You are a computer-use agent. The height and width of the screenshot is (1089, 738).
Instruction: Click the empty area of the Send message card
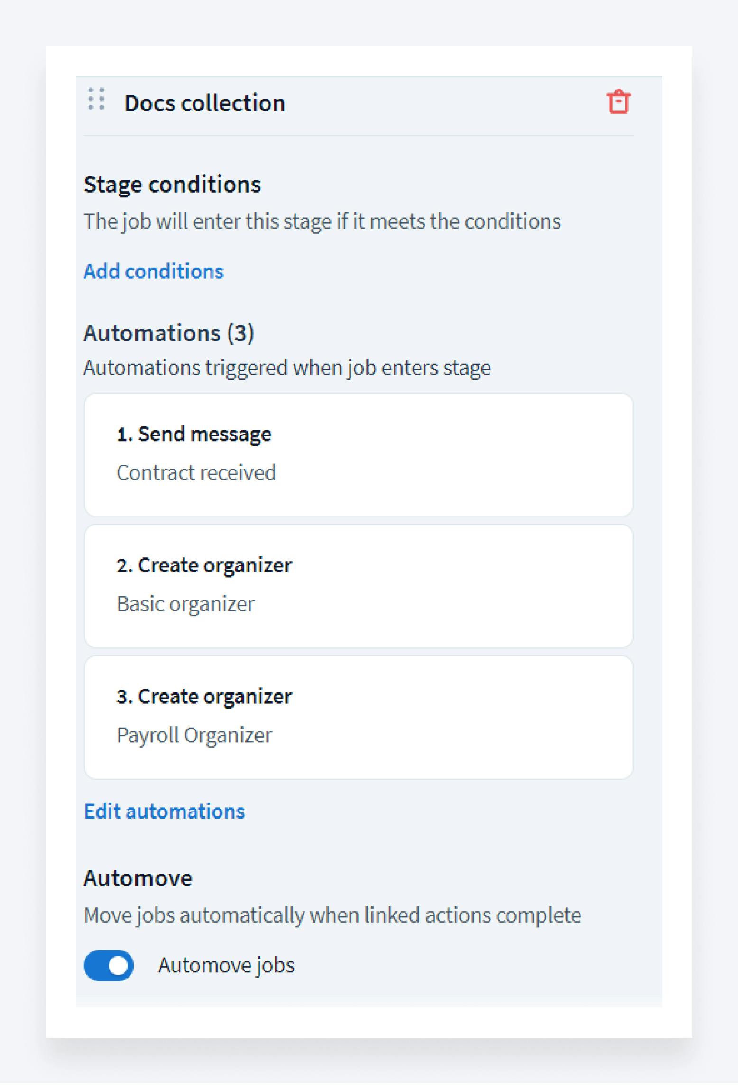click(x=451, y=455)
